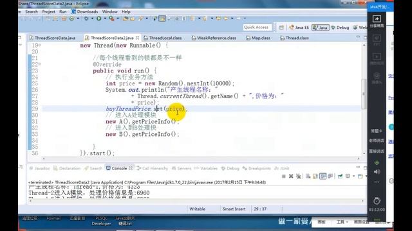Click the editor horizontal scrollbar right arrow
This screenshot has height=231, width=412.
(x=359, y=158)
